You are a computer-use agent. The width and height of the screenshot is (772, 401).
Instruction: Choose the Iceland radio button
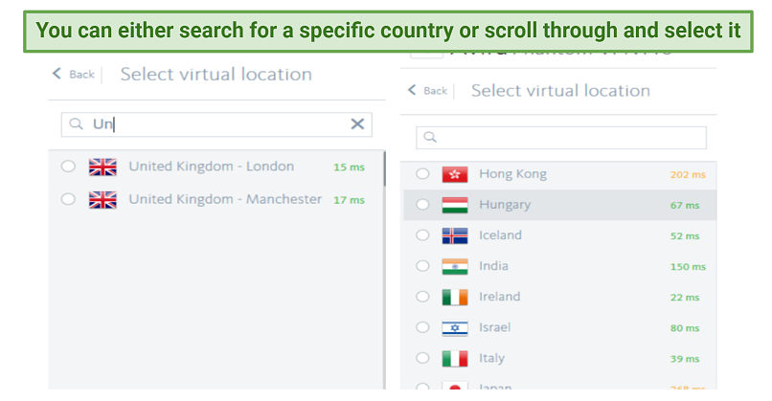[x=422, y=235]
